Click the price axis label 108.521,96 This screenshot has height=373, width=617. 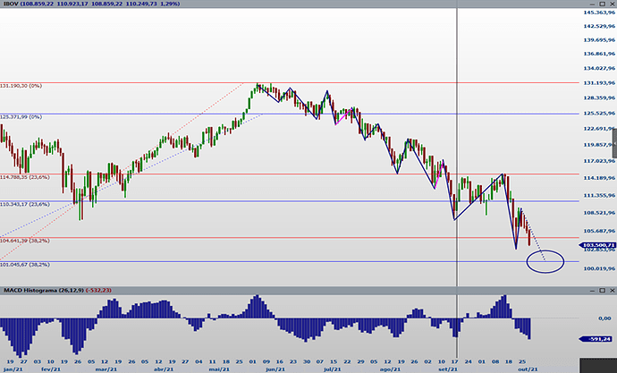pos(599,213)
